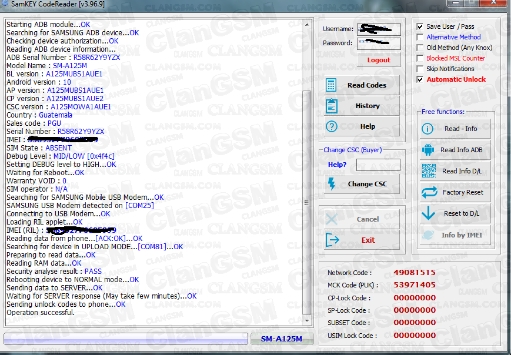Select the Network Code value 49081515

pos(415,272)
